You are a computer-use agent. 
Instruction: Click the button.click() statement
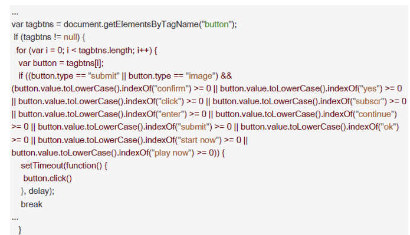(48, 178)
